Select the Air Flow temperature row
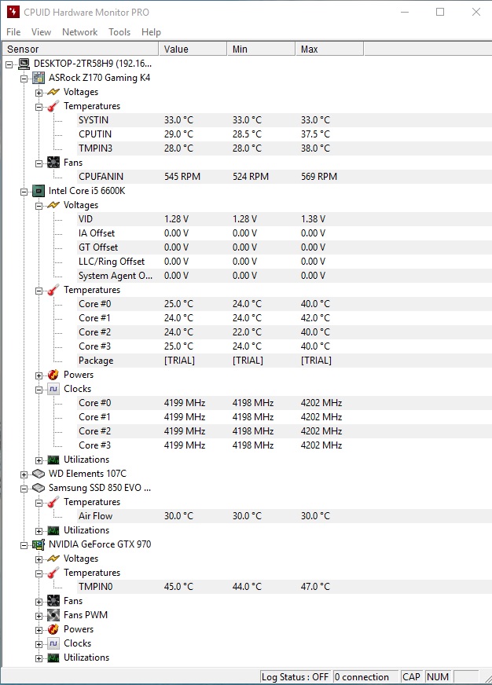Image resolution: width=492 pixels, height=685 pixels. click(284, 516)
